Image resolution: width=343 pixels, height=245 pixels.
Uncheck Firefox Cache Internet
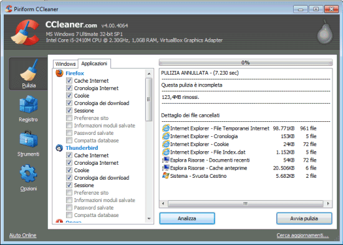tap(69, 80)
